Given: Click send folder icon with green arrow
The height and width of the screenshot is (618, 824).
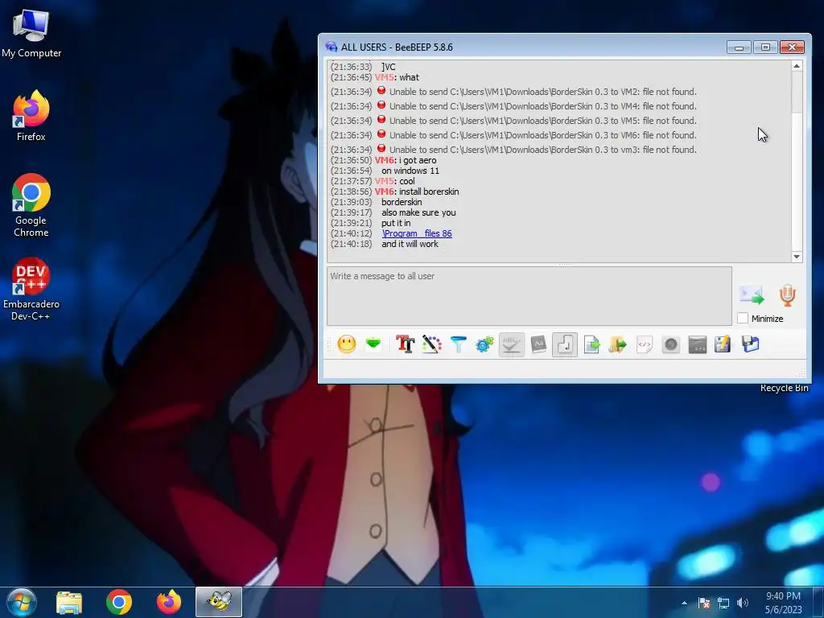Looking at the screenshot, I should (618, 344).
